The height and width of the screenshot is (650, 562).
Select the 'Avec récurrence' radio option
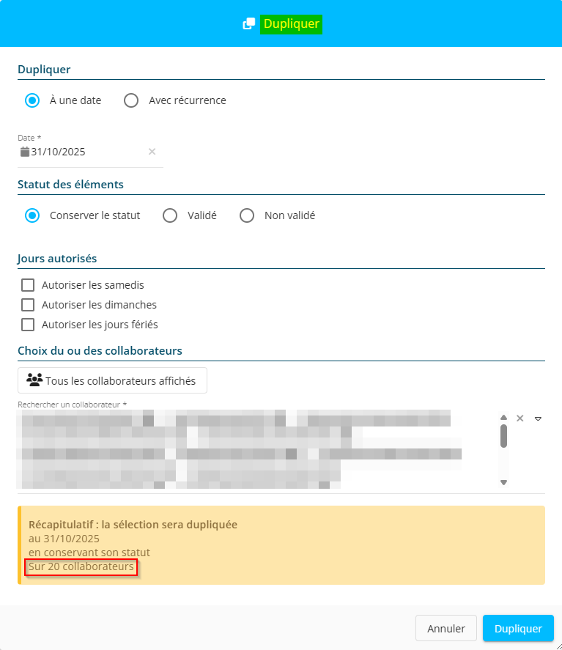click(131, 100)
